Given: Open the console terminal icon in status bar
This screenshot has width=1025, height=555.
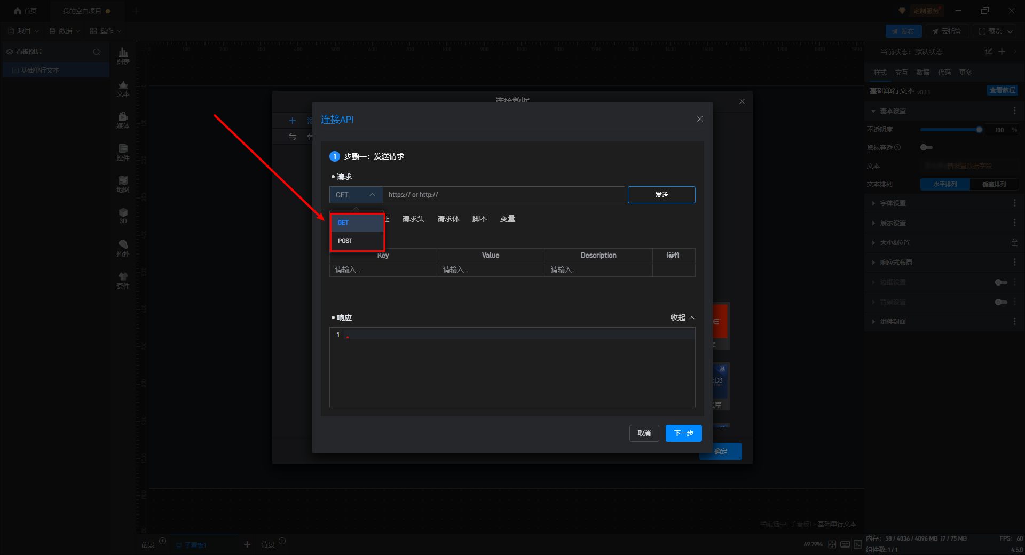Looking at the screenshot, I should tap(858, 544).
